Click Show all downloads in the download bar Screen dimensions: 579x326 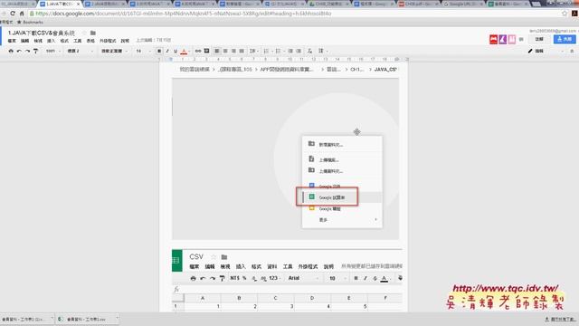560,319
